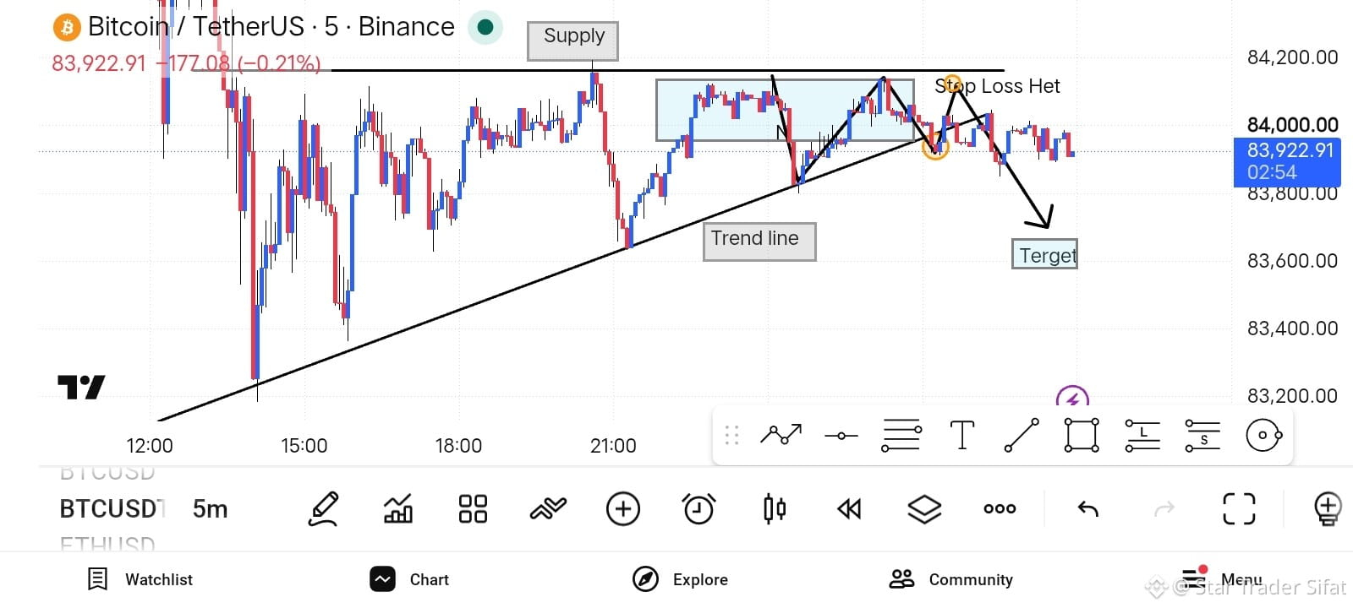Select the text annotation tool
The image size is (1353, 608).
[961, 436]
